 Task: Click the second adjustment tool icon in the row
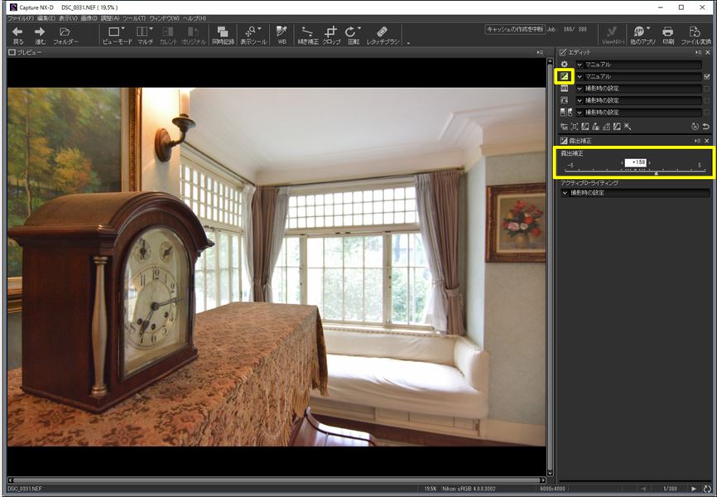(x=575, y=127)
